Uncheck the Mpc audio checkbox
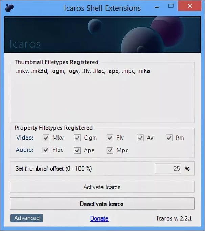The width and height of the screenshot is (205, 231). tap(110, 150)
